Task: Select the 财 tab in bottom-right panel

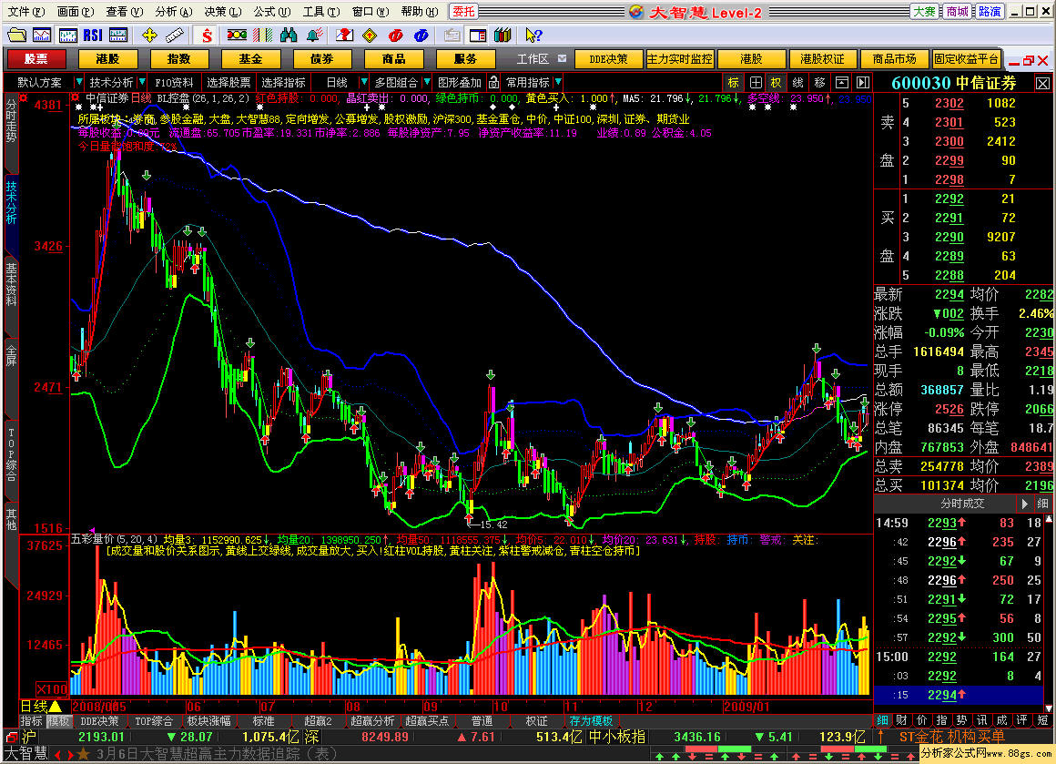Action: tap(901, 720)
